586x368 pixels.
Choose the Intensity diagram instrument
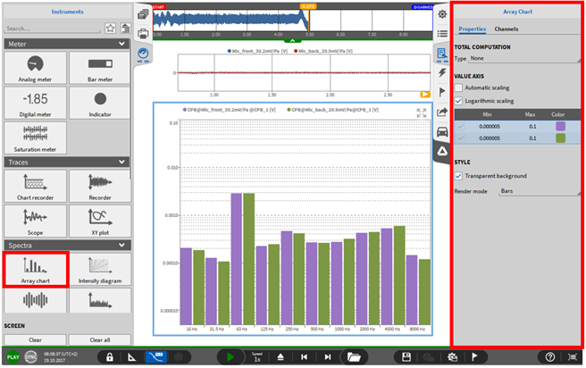[101, 268]
